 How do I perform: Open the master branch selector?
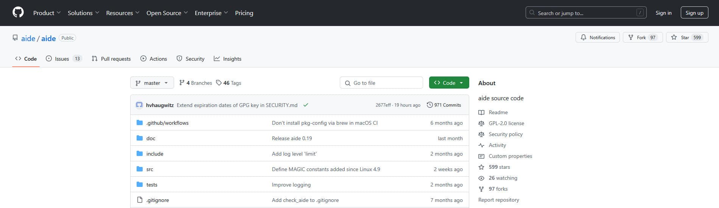(152, 83)
